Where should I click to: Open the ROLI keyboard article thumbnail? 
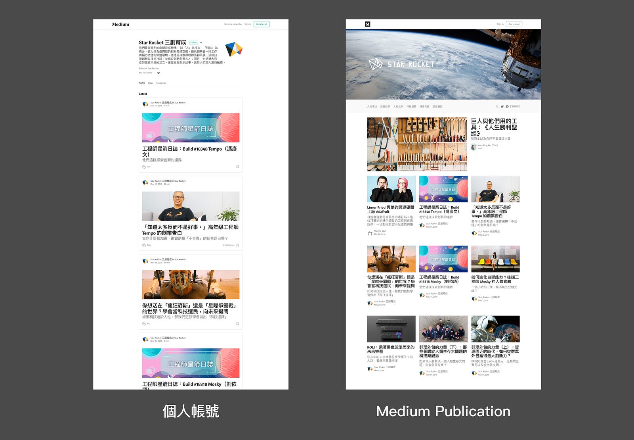click(391, 329)
